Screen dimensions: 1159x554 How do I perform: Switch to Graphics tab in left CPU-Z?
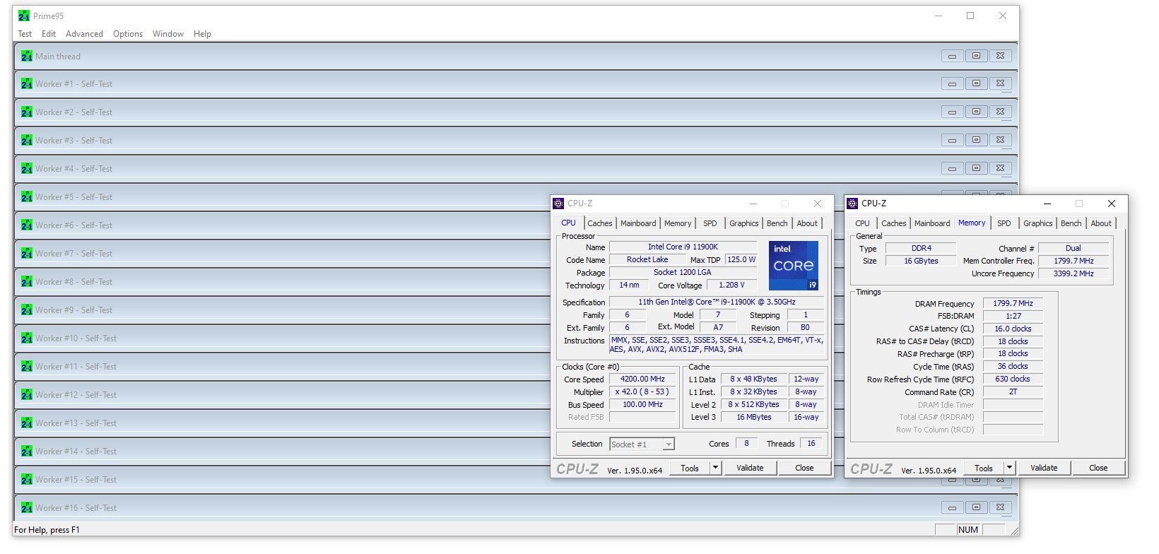tap(744, 223)
